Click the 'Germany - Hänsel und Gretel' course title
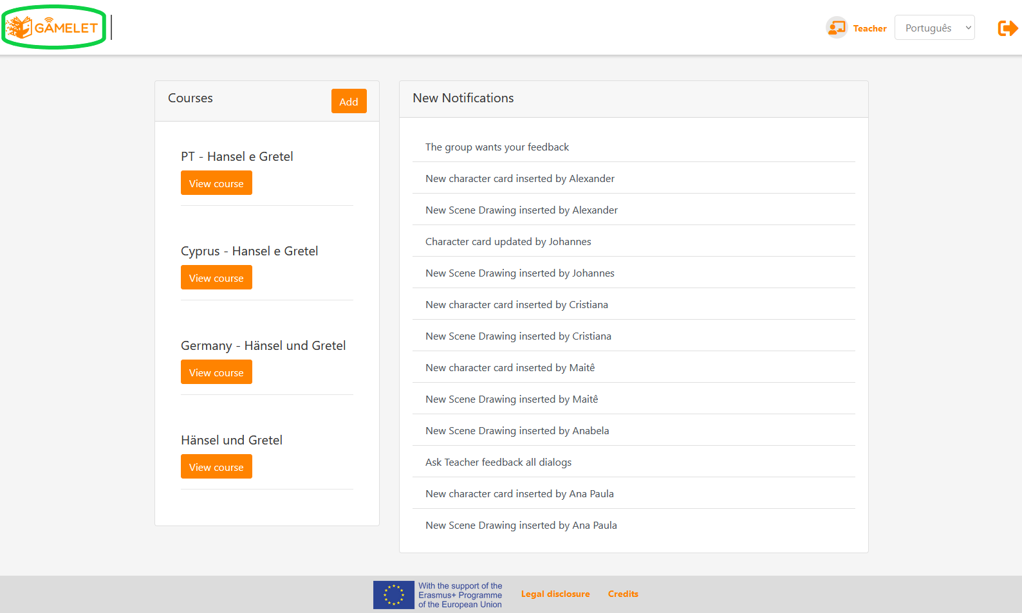Image resolution: width=1022 pixels, height=613 pixels. [x=263, y=345]
